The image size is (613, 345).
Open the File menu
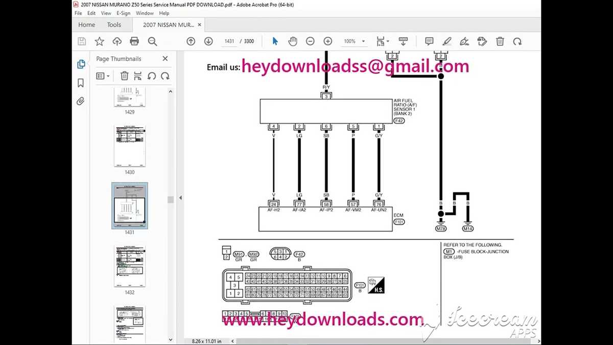(78, 13)
